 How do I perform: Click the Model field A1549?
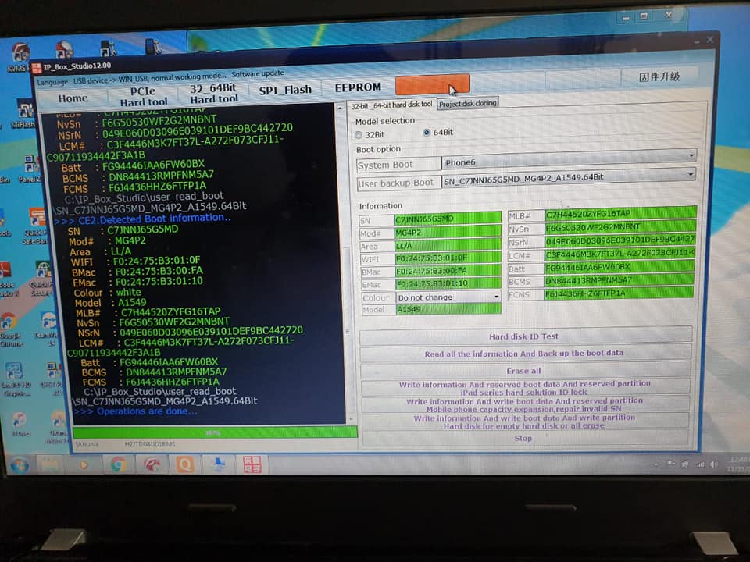pos(448,309)
